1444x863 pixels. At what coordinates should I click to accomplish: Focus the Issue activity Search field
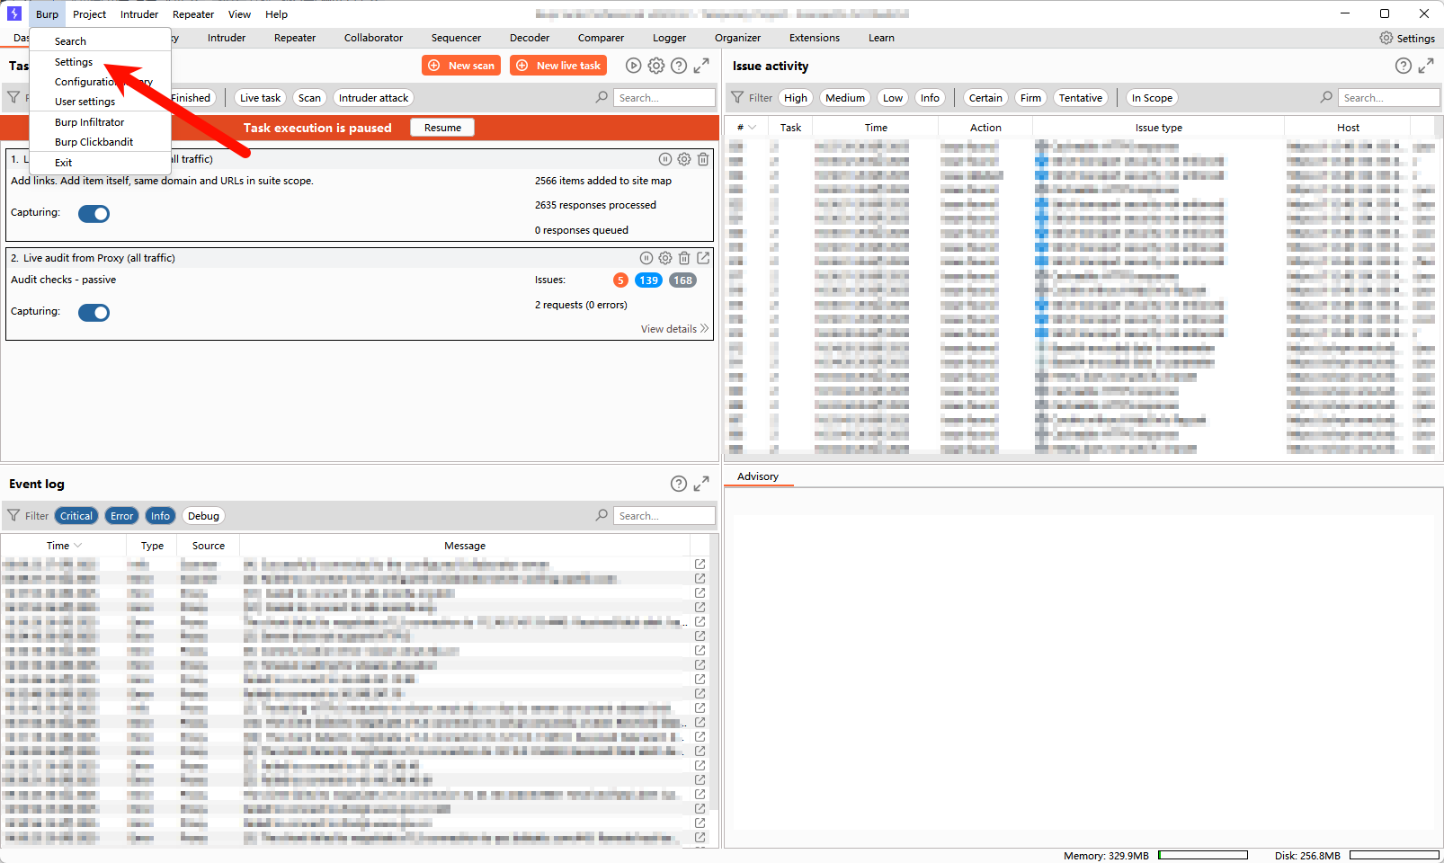pos(1388,98)
